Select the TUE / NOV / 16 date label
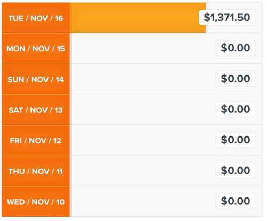The image size is (267, 221). coord(36,18)
